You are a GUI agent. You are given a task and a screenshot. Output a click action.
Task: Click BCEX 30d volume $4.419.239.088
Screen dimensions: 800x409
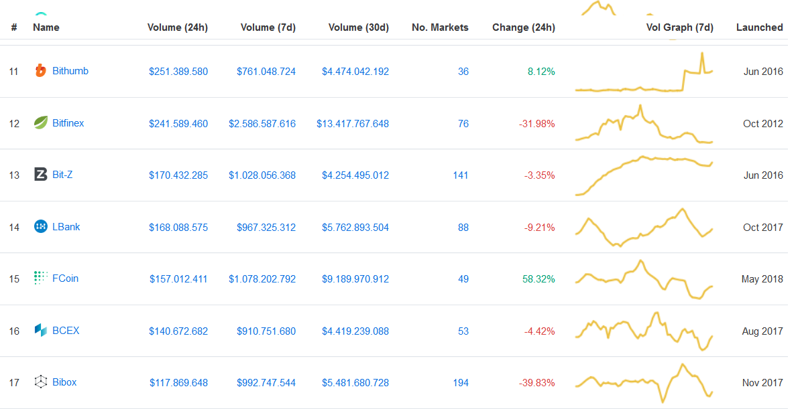point(355,331)
